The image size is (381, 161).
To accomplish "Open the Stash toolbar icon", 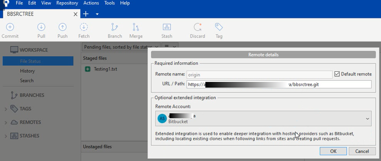I will (x=167, y=27).
